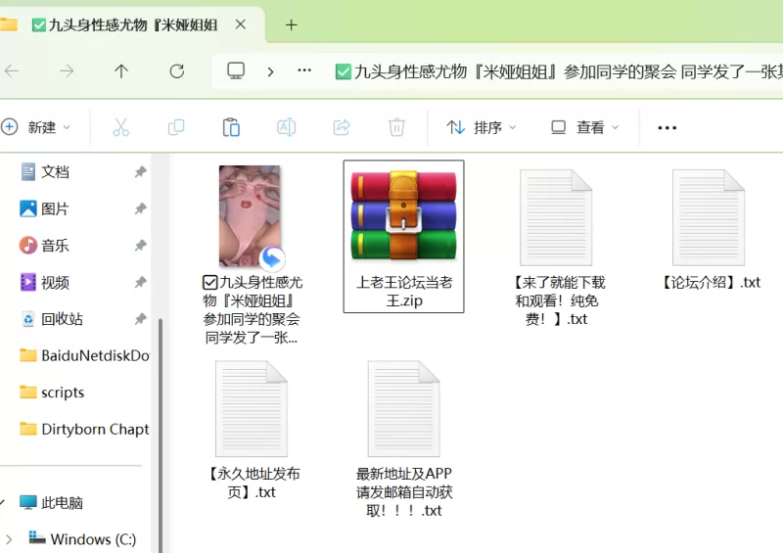Refresh the current folder view
Viewport: 783px width, 553px height.
[177, 70]
